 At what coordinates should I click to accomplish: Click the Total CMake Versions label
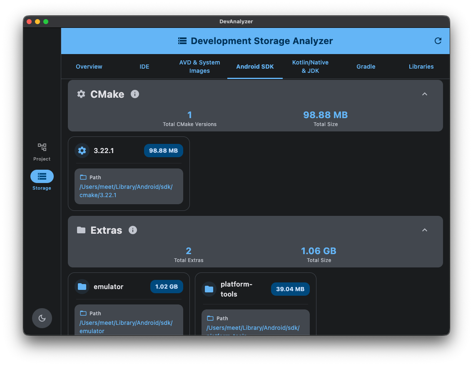point(189,124)
